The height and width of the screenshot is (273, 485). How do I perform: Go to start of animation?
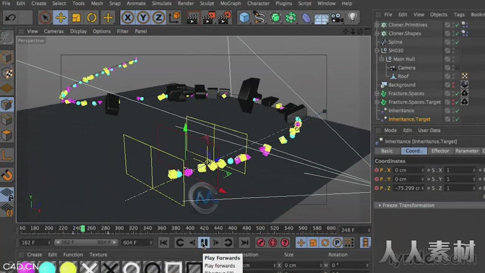pyautogui.click(x=164, y=243)
